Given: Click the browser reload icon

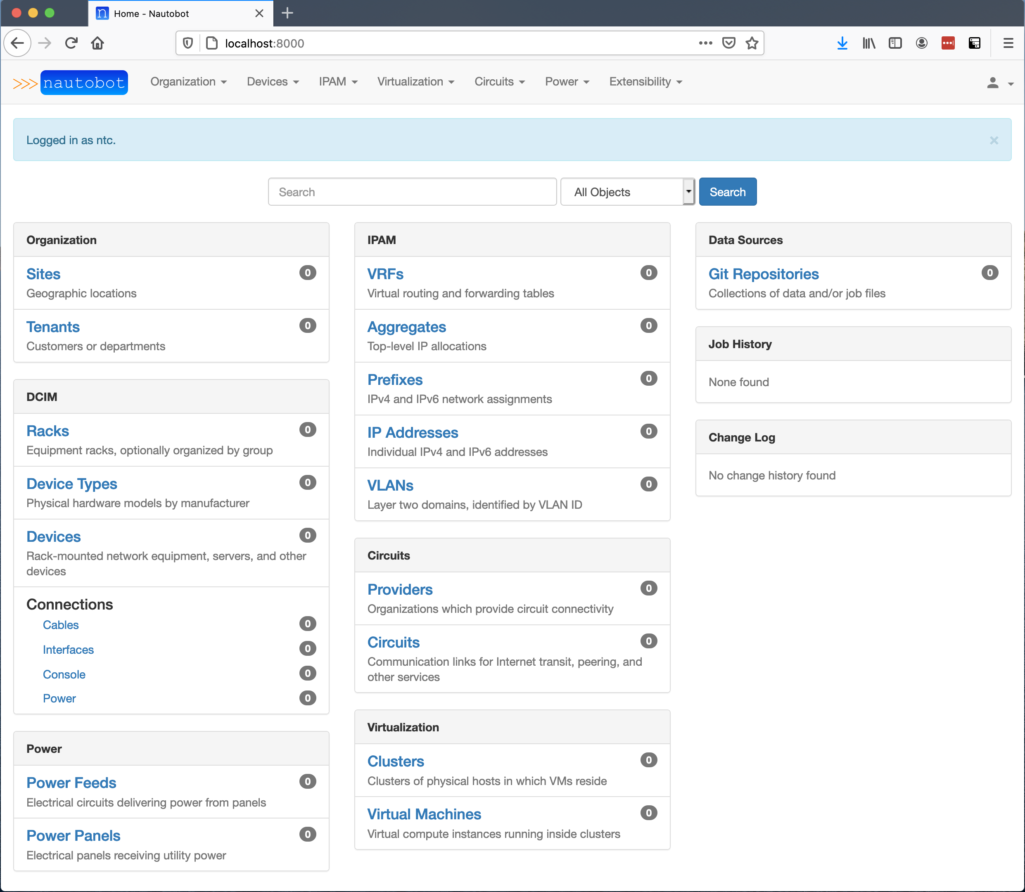Looking at the screenshot, I should (x=71, y=43).
